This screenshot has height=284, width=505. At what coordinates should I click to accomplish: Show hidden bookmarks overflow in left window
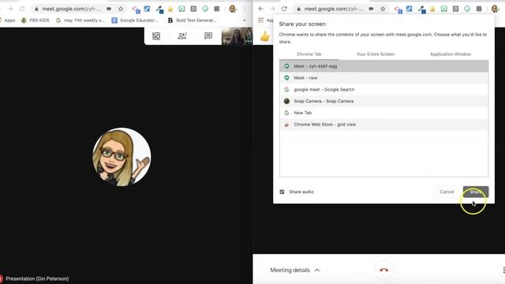click(x=245, y=21)
